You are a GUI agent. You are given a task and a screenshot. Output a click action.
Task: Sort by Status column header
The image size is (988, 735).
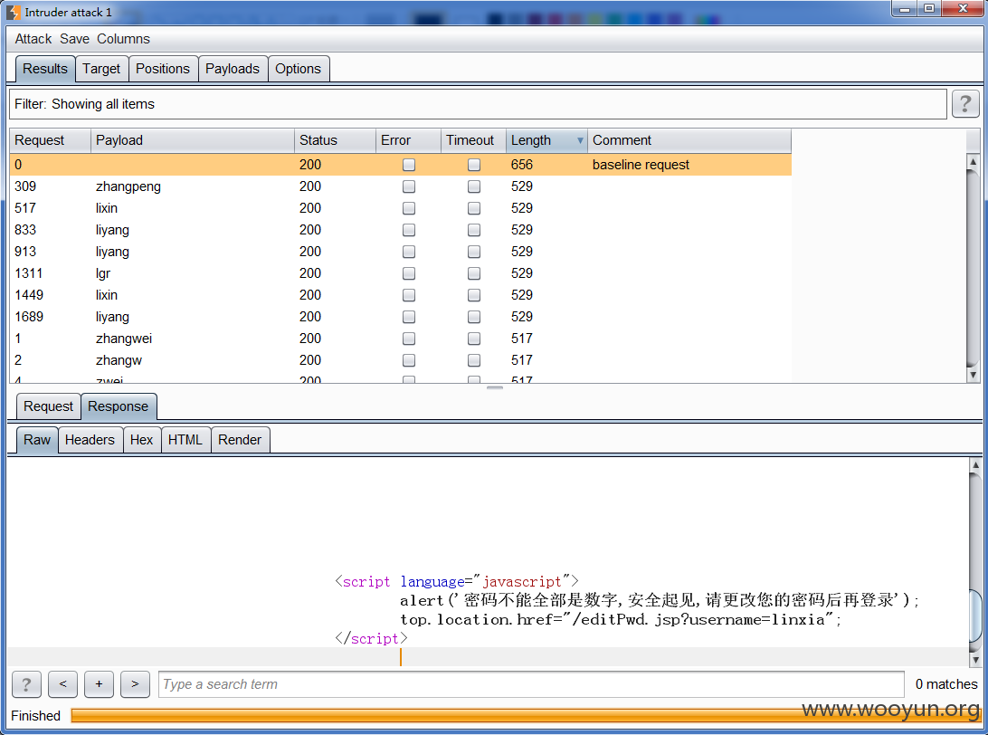click(335, 140)
